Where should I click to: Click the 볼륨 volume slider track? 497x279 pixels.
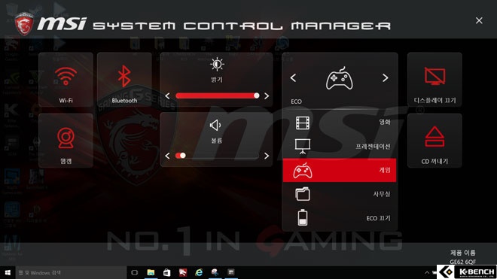(x=217, y=156)
